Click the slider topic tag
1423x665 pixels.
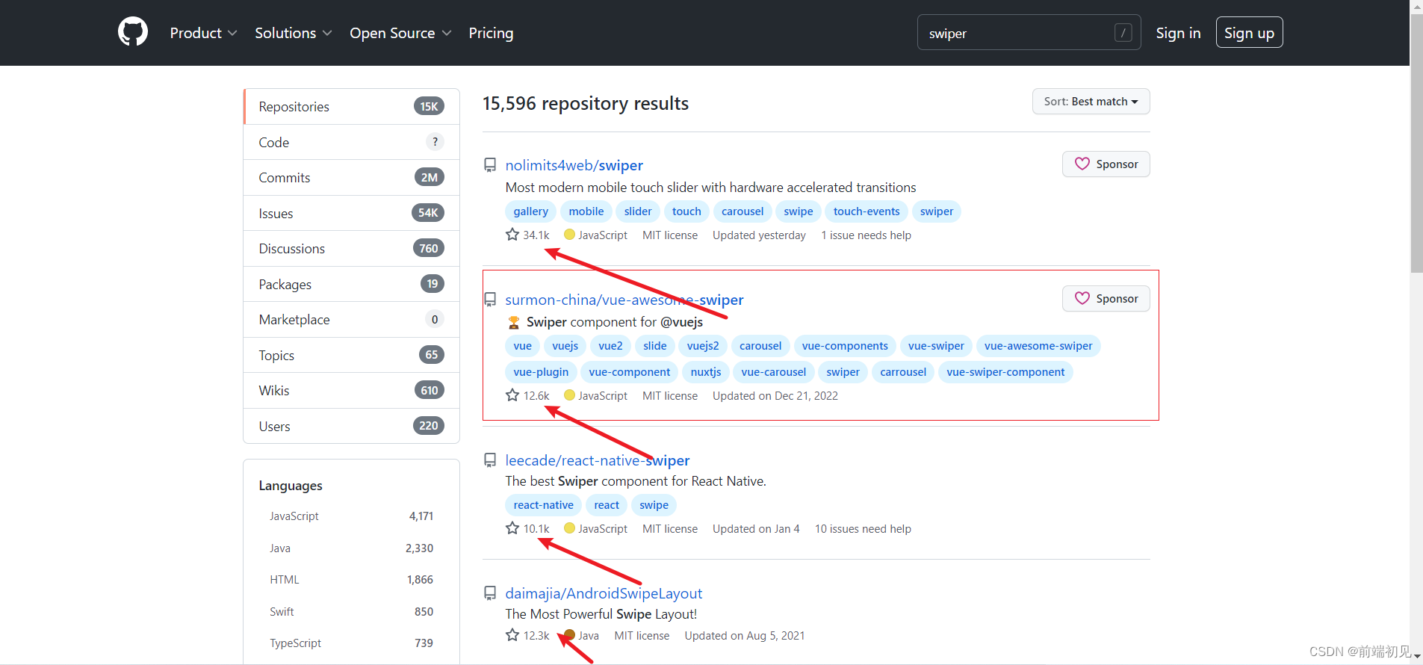(x=638, y=211)
